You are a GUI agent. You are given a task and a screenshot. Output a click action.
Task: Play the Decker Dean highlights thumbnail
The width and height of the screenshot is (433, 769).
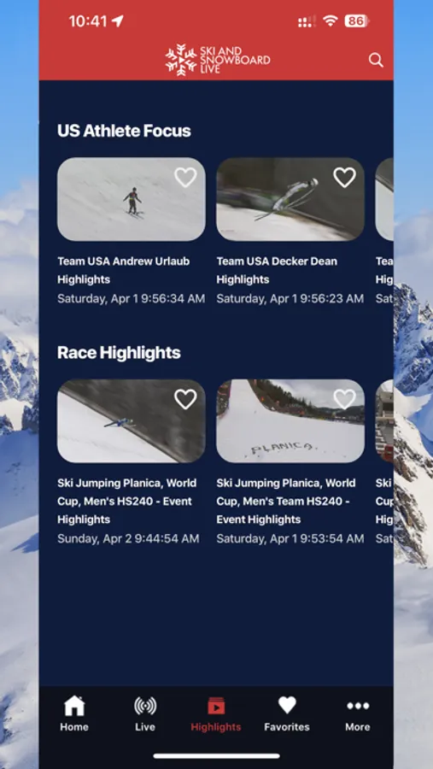(x=290, y=199)
